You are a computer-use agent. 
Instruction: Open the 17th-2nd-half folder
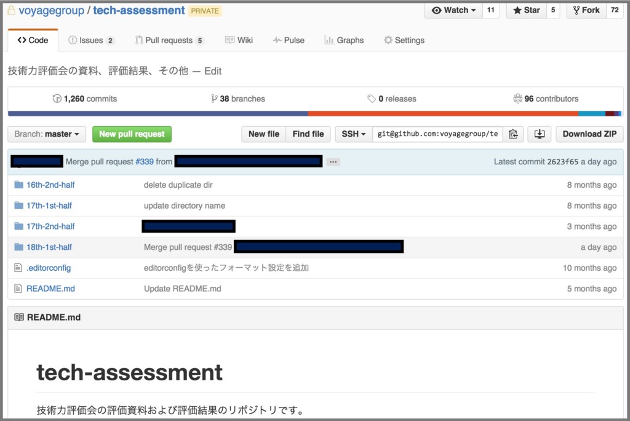point(50,227)
